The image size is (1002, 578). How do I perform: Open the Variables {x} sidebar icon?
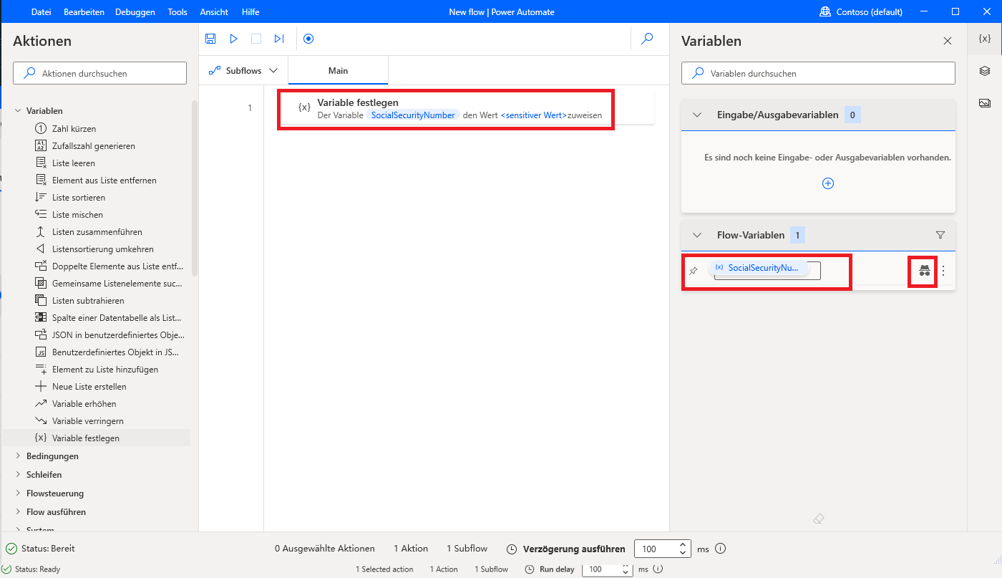[985, 39]
